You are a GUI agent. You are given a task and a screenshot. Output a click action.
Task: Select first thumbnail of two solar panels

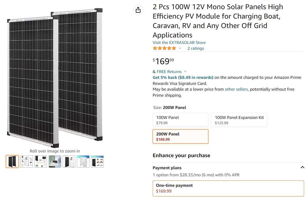click(x=13, y=161)
